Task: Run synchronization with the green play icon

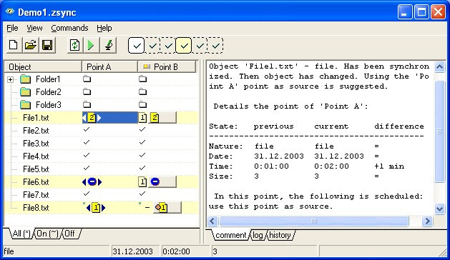Action: coord(92,45)
